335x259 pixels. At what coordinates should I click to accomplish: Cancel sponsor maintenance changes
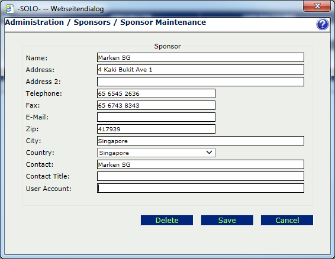point(287,220)
